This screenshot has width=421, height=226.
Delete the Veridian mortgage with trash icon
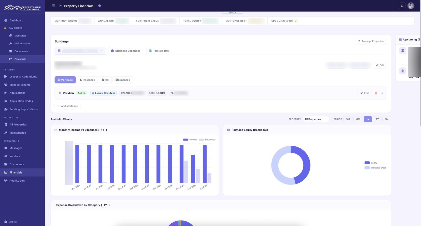(376, 93)
